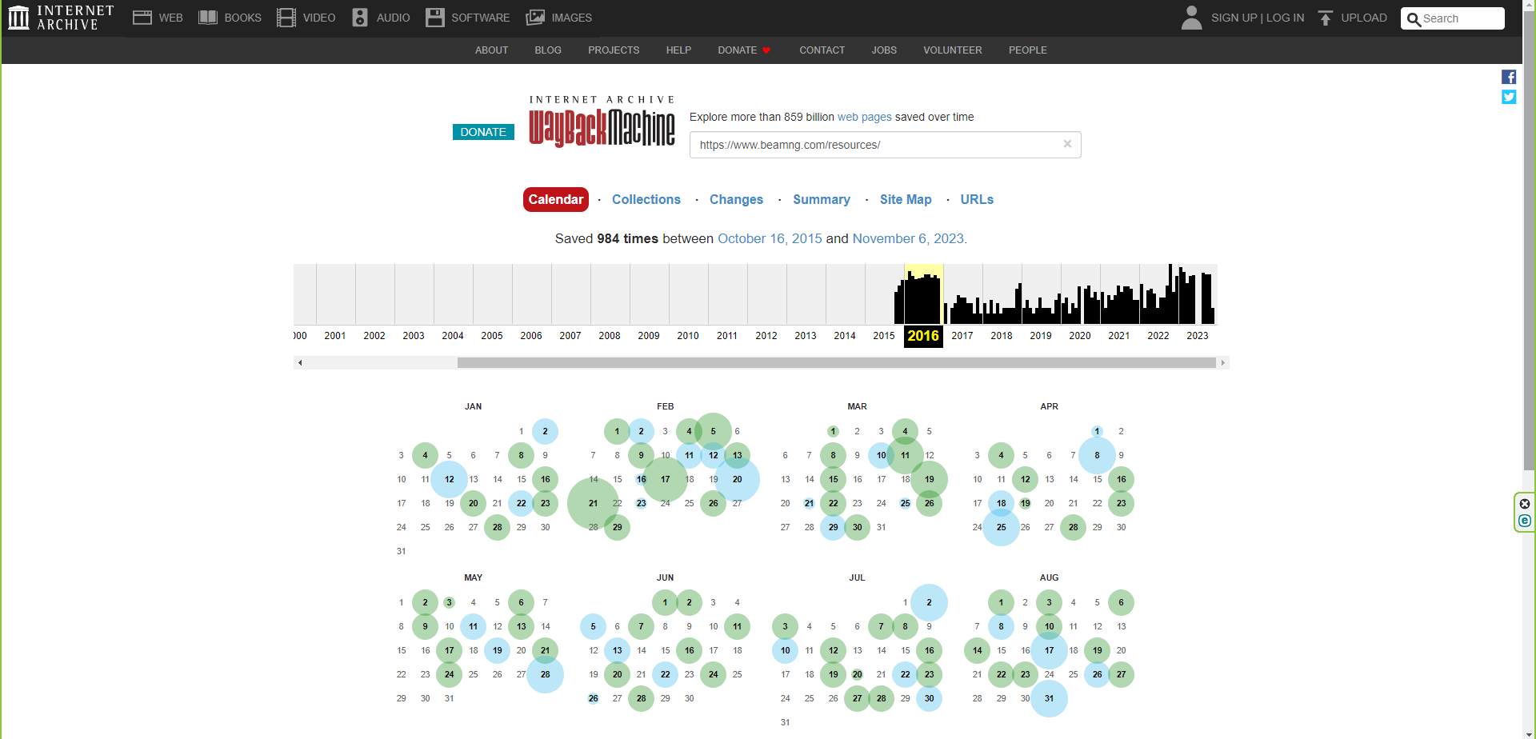The width and height of the screenshot is (1536, 739).
Task: Open May 28 capture bubble
Action: [x=545, y=674]
